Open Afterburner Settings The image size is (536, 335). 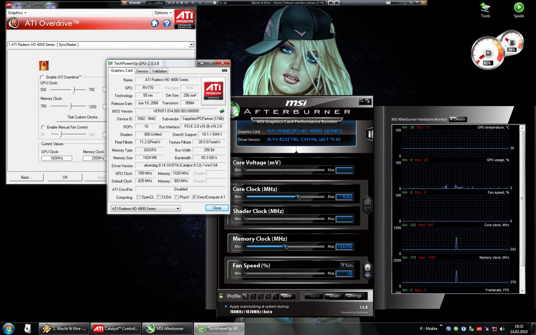pos(354,296)
